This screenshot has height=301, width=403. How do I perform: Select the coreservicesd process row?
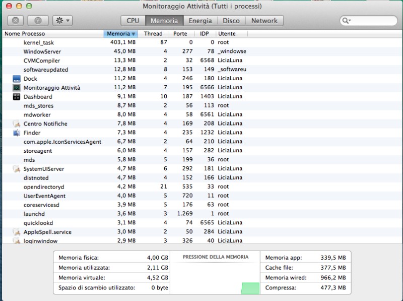[x=203, y=205]
